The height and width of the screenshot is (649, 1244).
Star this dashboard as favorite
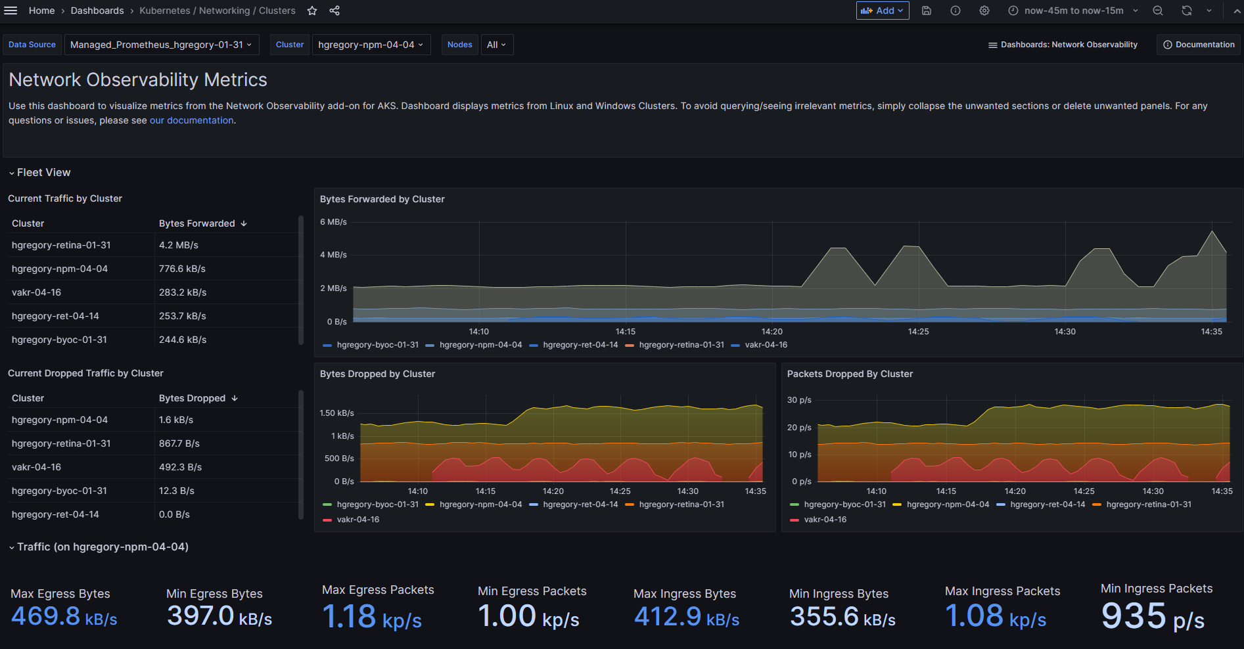click(x=312, y=11)
